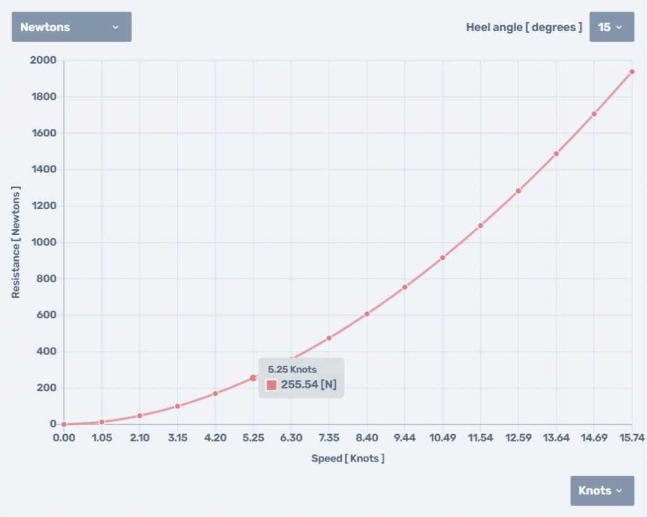Select the data point at 12.59 knots

point(518,190)
